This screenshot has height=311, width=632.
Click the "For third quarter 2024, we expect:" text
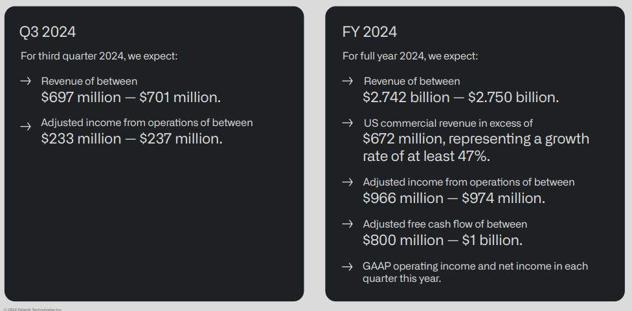pyautogui.click(x=99, y=56)
